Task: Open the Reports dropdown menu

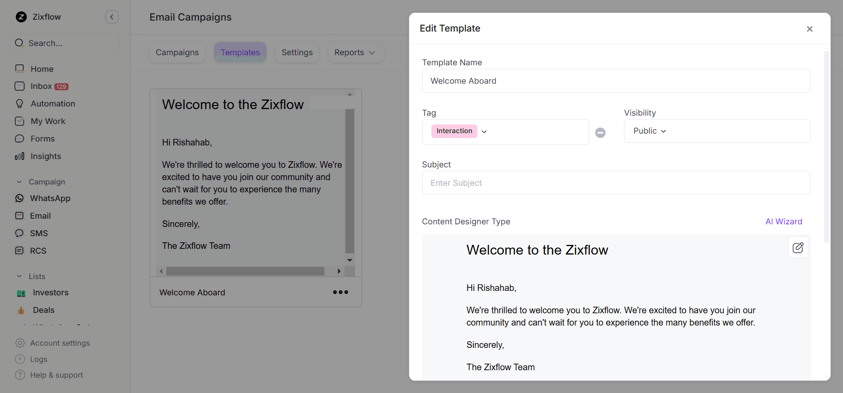Action: [x=355, y=53]
